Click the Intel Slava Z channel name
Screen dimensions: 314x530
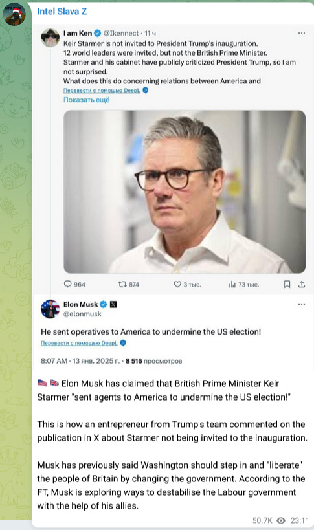[x=62, y=12]
